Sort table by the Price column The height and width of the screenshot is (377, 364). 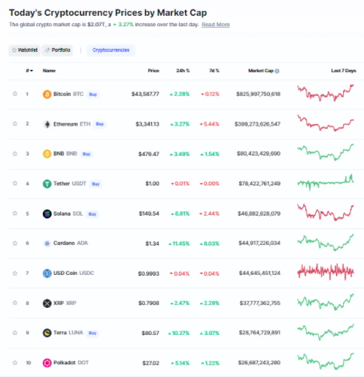click(x=153, y=71)
